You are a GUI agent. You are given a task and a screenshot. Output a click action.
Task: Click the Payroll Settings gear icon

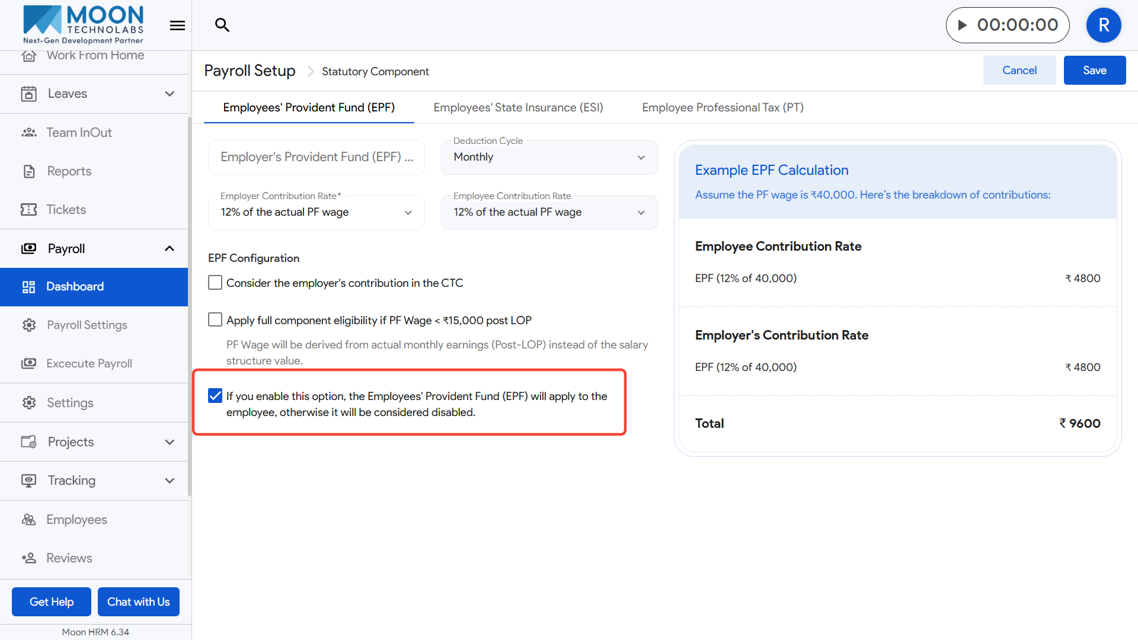click(x=28, y=325)
